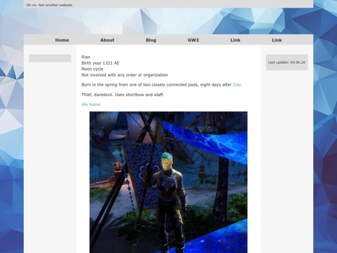Open the 'His home' link

pos(90,104)
